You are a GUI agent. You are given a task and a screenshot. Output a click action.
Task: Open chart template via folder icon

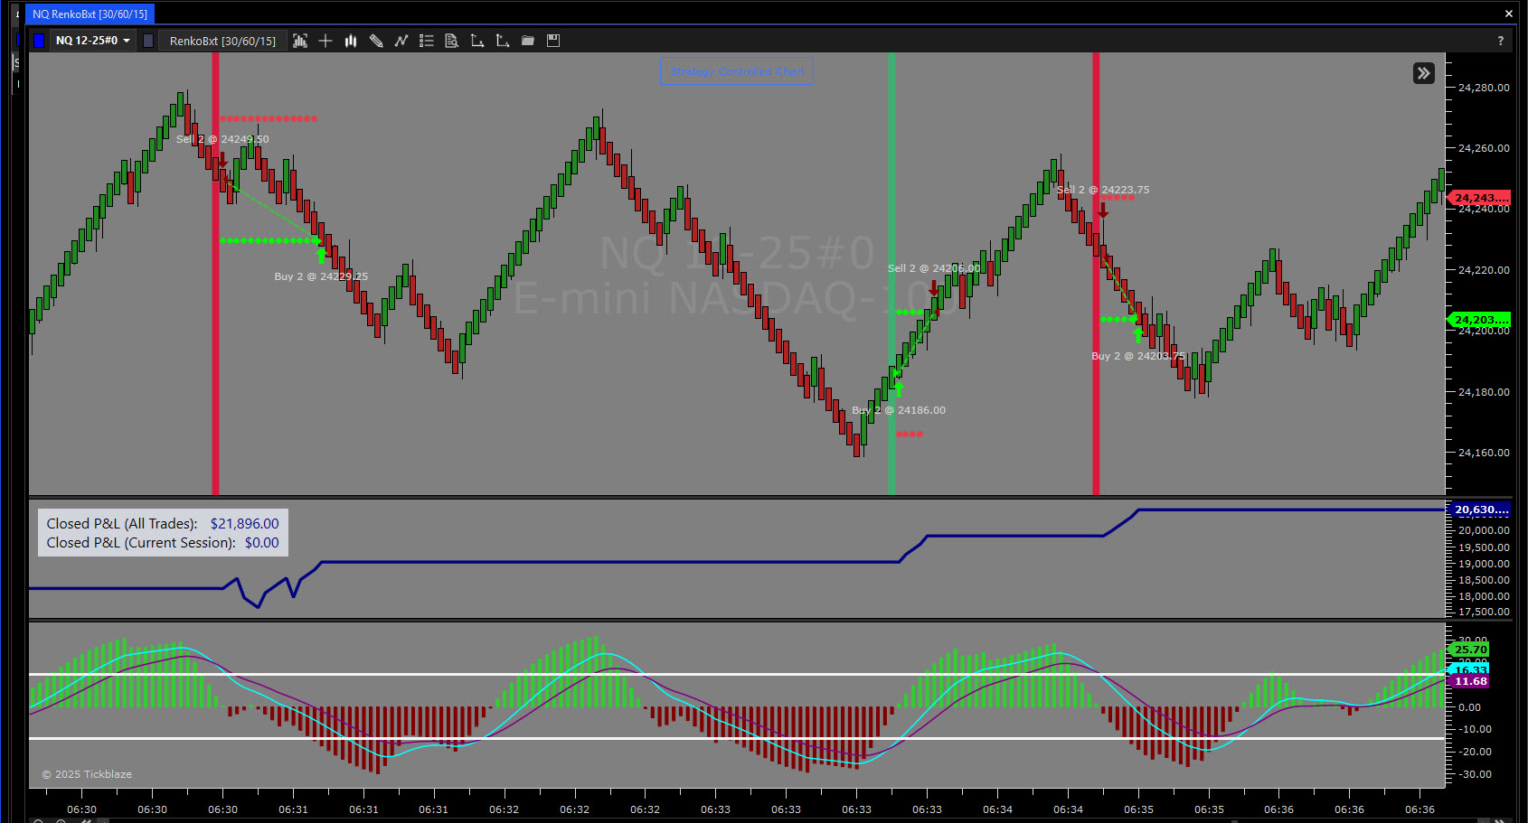pos(528,41)
